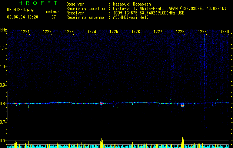
Task: Click the 0.7 kHz frequency label
Action: (3, 122)
